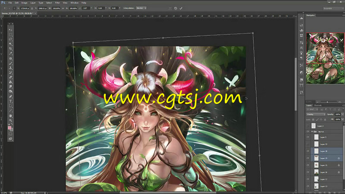Select Layer 13 in layers panel
345x194 pixels.
click(x=324, y=186)
